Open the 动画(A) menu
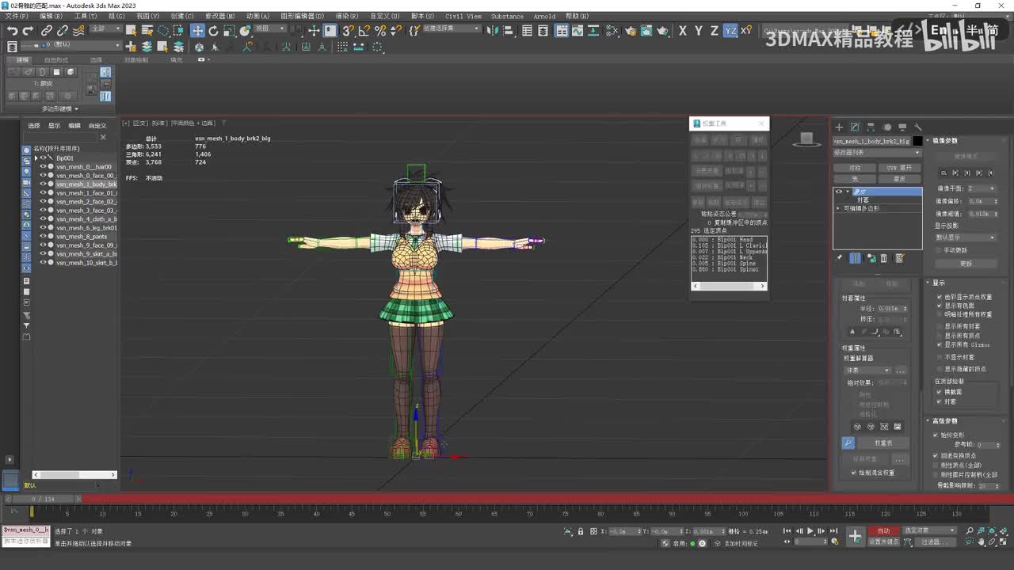 point(257,16)
